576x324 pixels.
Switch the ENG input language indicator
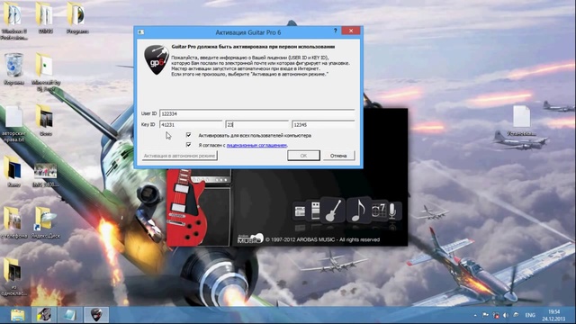(530, 315)
